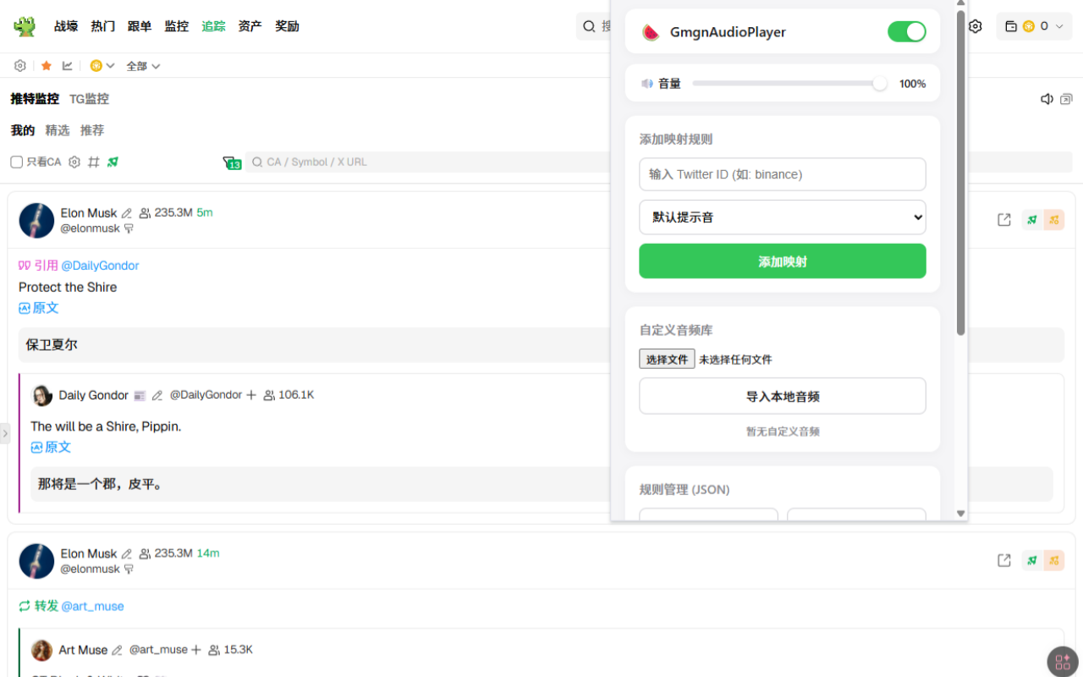Toggle the GmgnAudioPlayer switch off
This screenshot has width=1083, height=677.
coord(907,32)
